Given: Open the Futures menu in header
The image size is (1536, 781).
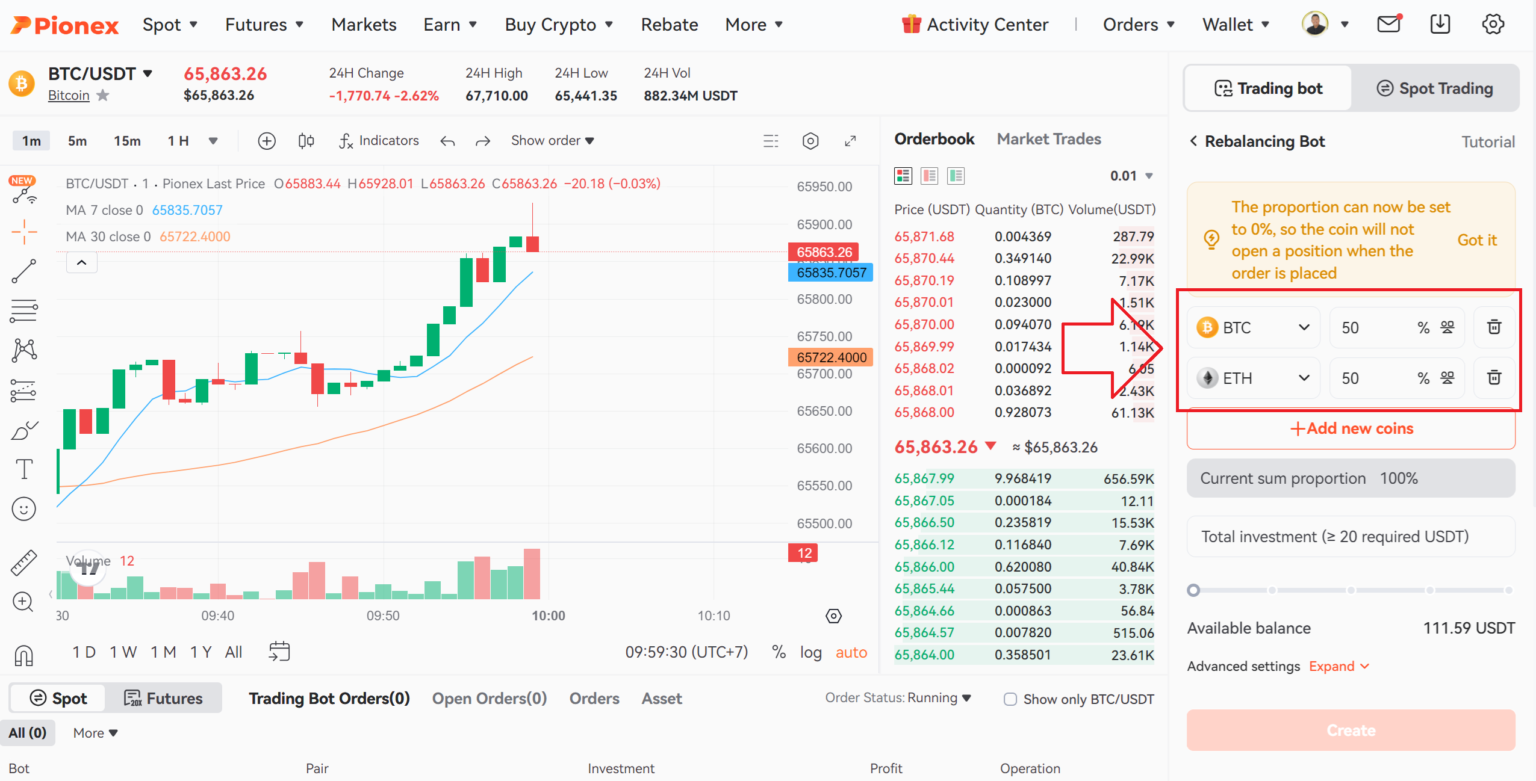Looking at the screenshot, I should 264,24.
